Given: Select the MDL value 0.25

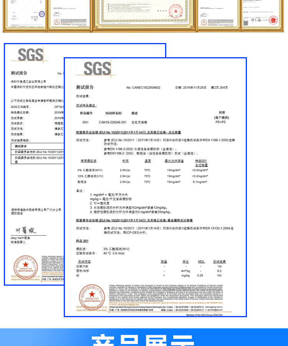Looking at the screenshot, I should click(x=200, y=276).
